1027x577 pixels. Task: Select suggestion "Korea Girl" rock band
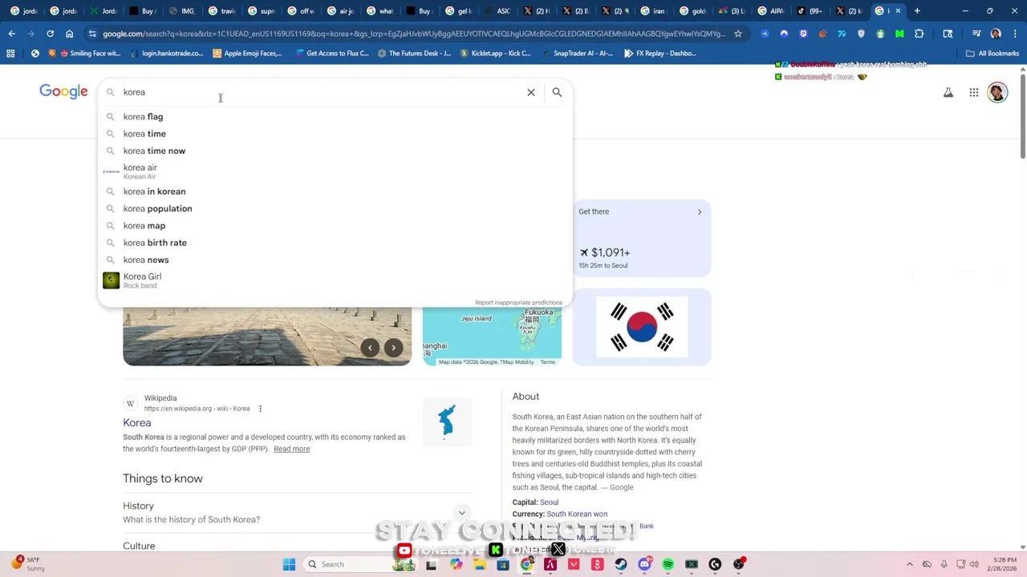click(x=335, y=280)
